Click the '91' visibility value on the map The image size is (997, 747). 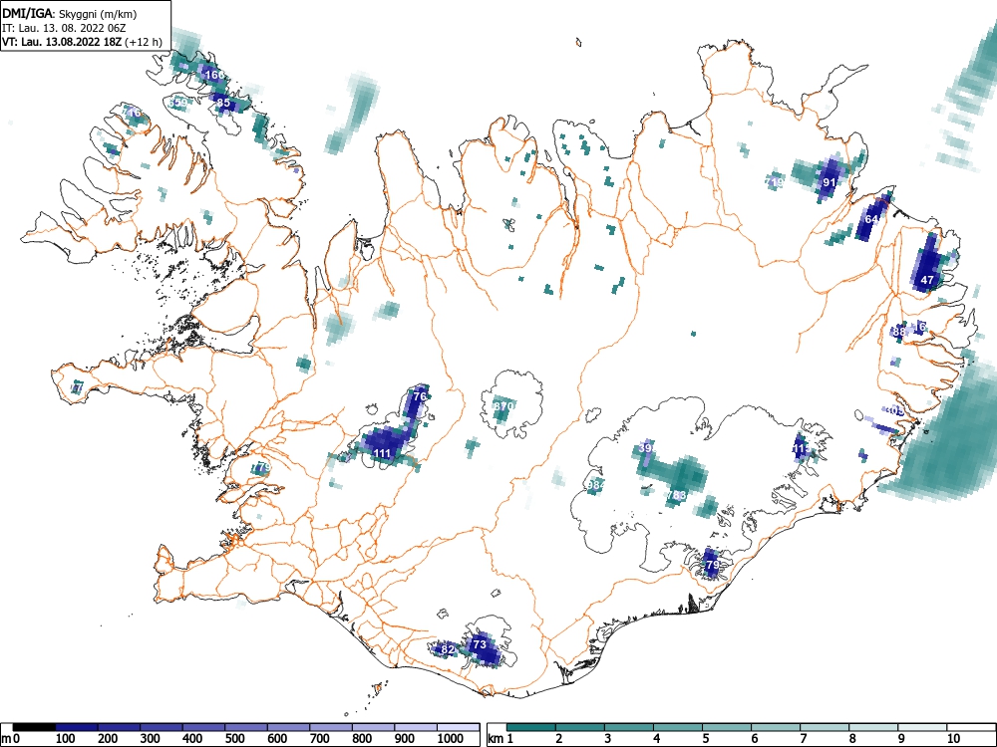pos(830,182)
